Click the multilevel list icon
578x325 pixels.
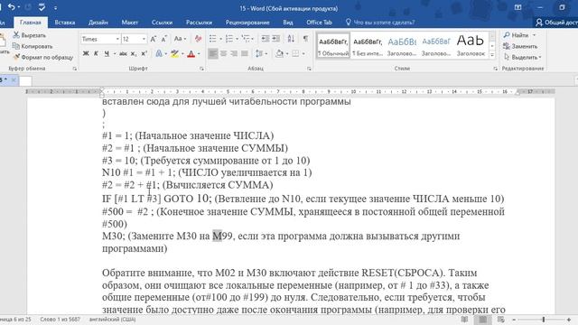246,39
